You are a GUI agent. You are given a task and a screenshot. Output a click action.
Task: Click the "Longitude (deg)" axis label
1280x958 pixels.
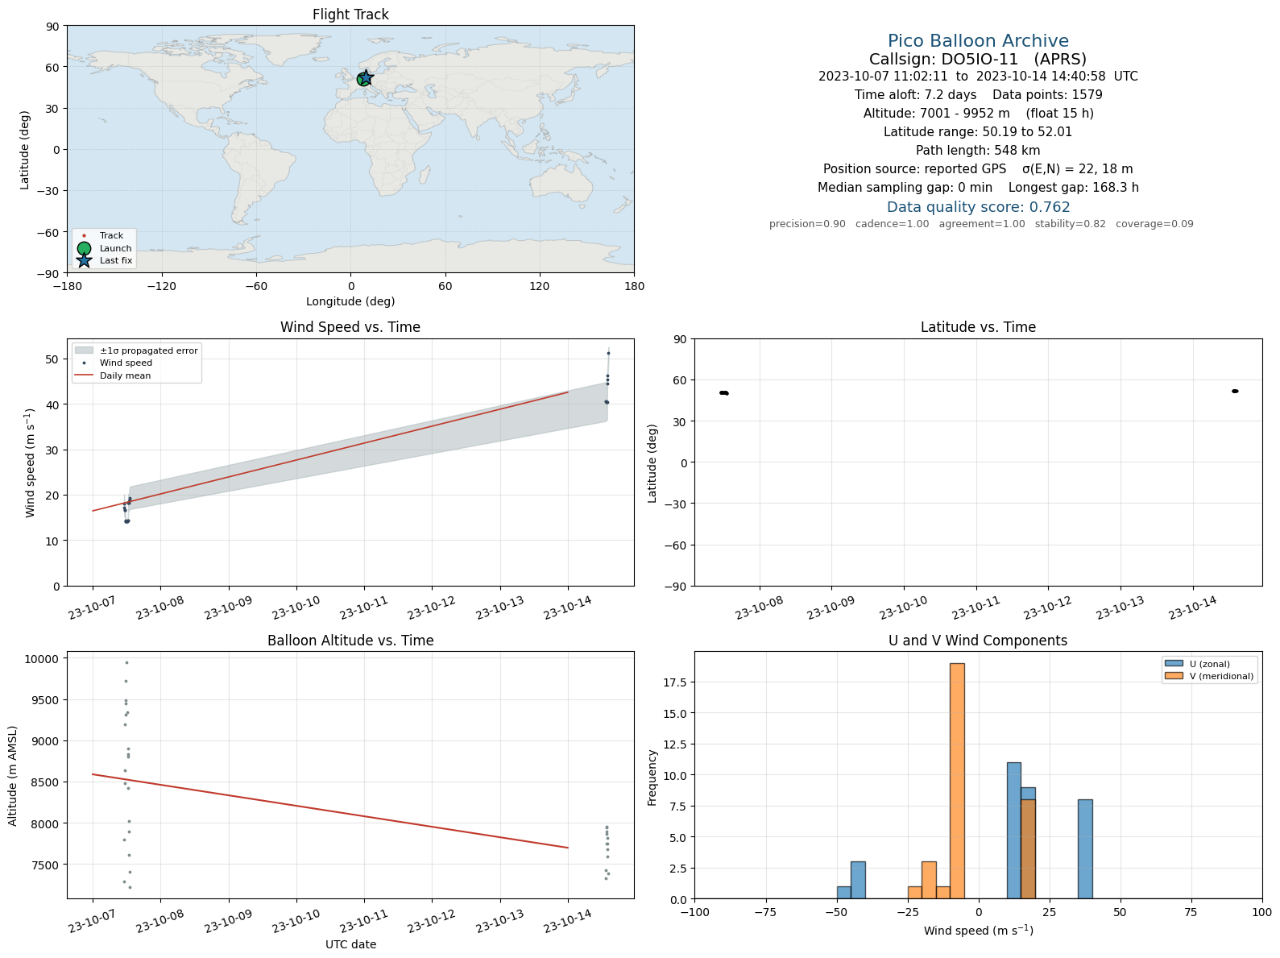(x=350, y=301)
